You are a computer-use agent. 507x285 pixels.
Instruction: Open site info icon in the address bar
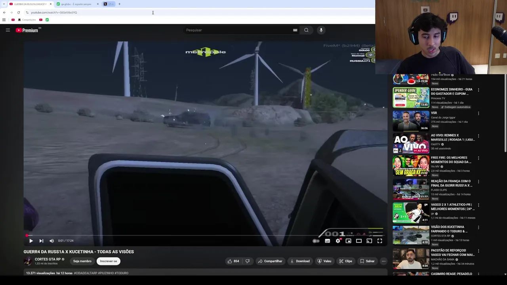click(x=27, y=13)
